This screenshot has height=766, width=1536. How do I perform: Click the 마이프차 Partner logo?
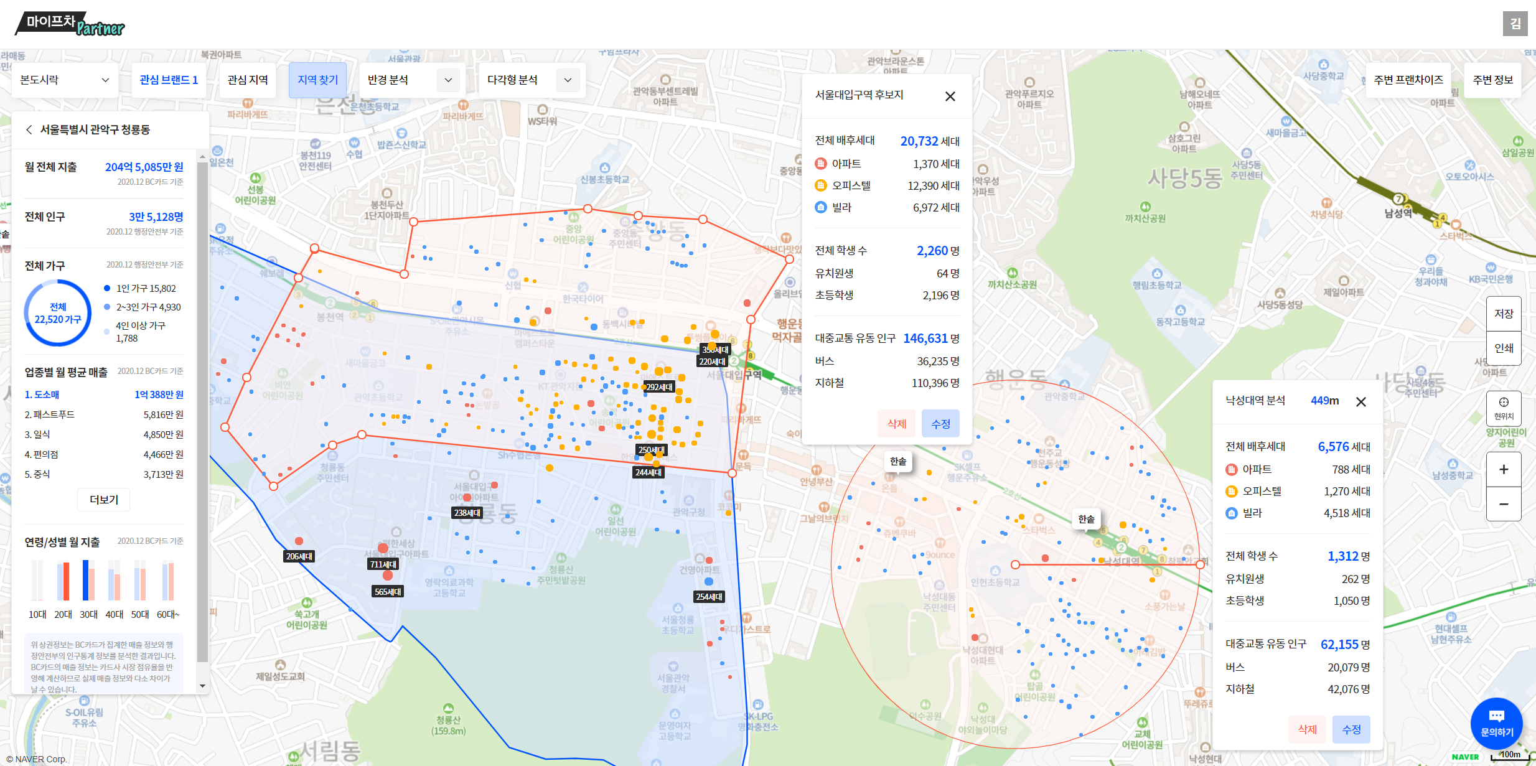[x=70, y=24]
